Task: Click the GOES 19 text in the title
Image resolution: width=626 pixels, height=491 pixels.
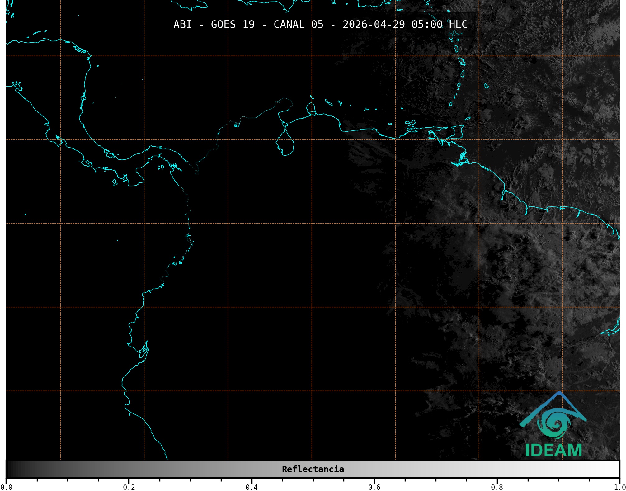Action: (x=233, y=24)
